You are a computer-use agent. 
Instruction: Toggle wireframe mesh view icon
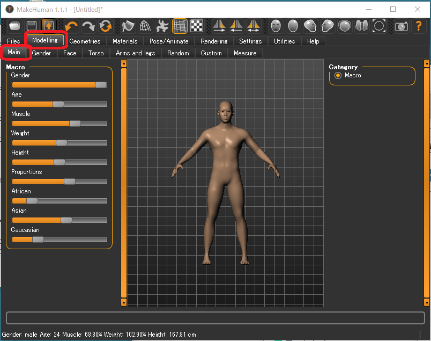coord(145,26)
